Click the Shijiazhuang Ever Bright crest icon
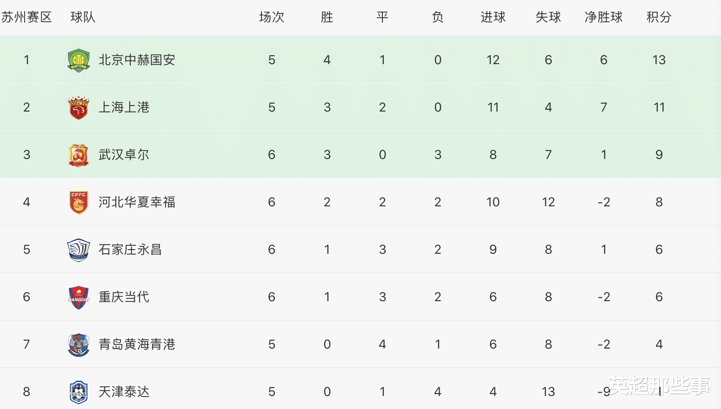This screenshot has height=409, width=721. point(79,250)
